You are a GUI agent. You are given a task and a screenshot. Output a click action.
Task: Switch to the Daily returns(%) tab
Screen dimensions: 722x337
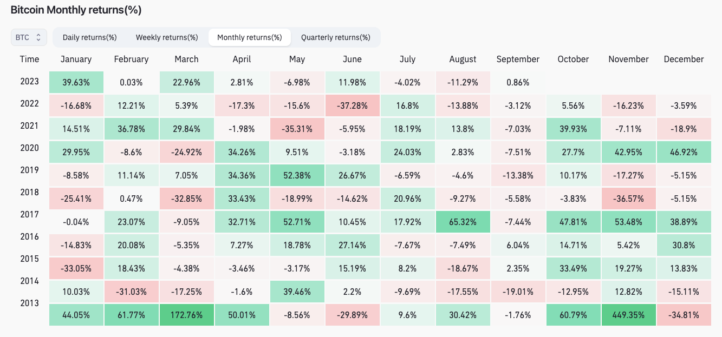pyautogui.click(x=90, y=37)
